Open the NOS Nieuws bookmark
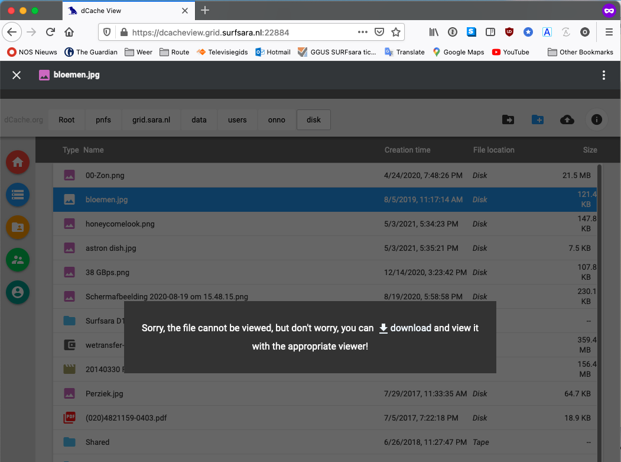The height and width of the screenshot is (462, 621). pos(32,52)
